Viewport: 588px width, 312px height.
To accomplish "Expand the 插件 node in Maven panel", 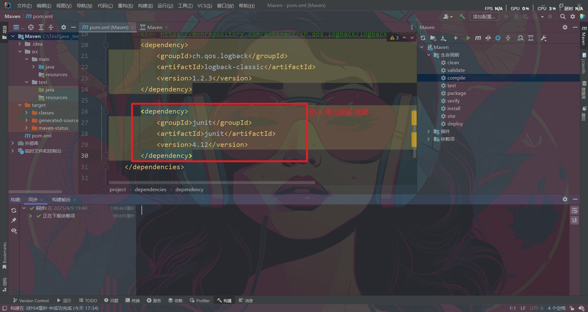I will 428,131.
